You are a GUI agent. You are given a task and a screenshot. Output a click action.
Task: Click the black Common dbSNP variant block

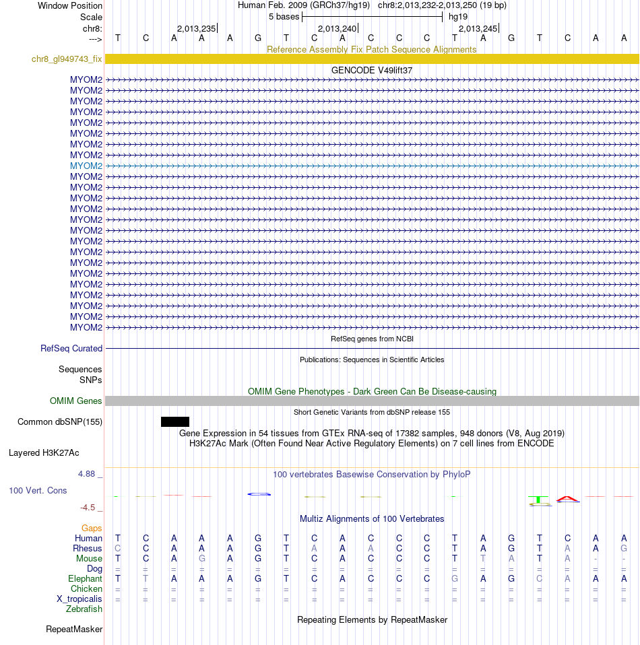pyautogui.click(x=175, y=421)
